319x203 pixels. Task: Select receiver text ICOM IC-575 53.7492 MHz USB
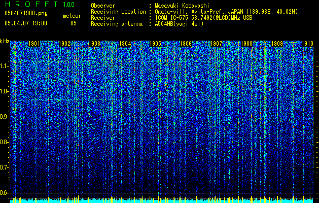coord(203,18)
